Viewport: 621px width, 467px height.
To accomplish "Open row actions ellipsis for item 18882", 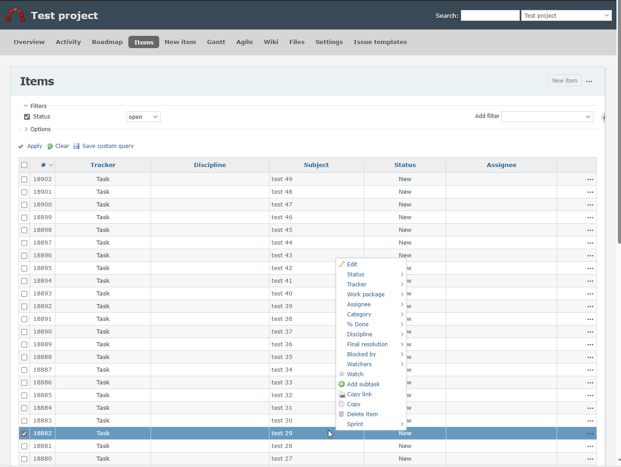I will [x=590, y=433].
